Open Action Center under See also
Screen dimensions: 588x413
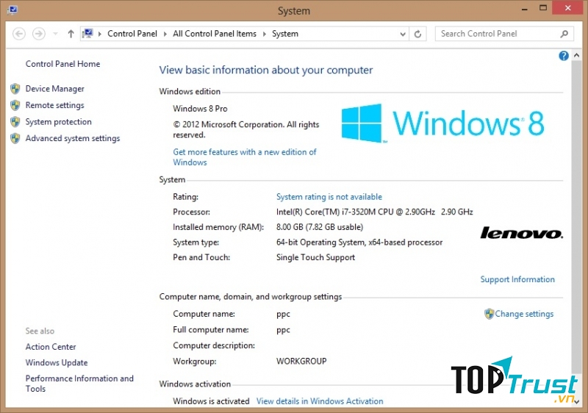pos(51,347)
